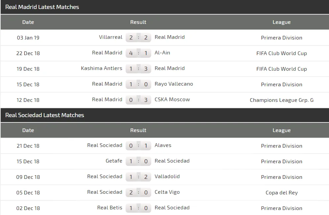The height and width of the screenshot is (215, 329).
Task: Sort by League in Real Sociedad table
Action: tap(281, 130)
